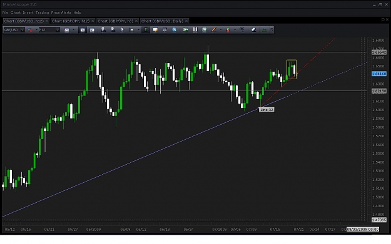391x244 pixels.
Task: Click the chart style icon after h12 box
Action: pyautogui.click(x=66, y=30)
